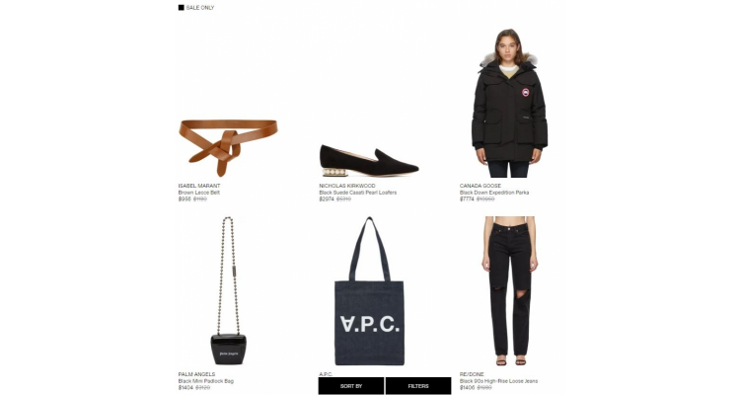
Task: Select the Palm Angels padlock bag image
Action: coord(229,290)
